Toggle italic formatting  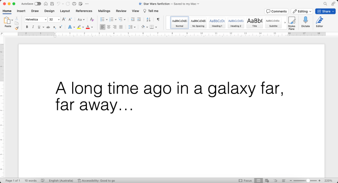(33, 27)
